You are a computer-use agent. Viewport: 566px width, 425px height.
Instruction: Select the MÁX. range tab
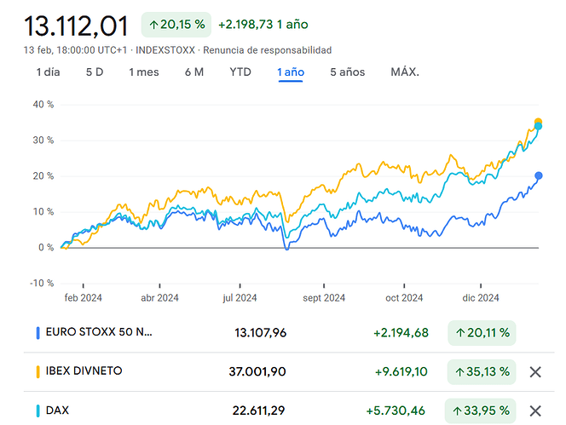(405, 72)
